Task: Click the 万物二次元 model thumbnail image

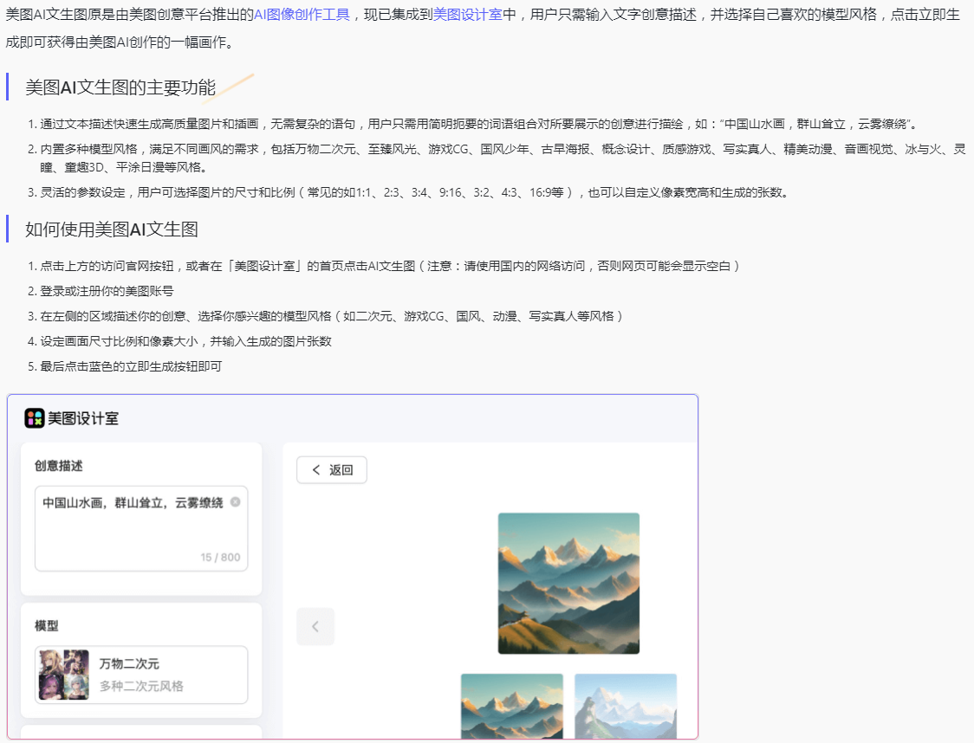Action: point(64,675)
